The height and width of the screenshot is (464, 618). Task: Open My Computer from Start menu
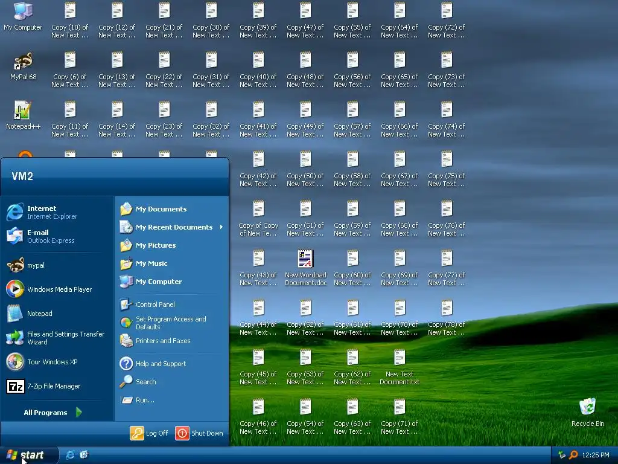pos(172,282)
